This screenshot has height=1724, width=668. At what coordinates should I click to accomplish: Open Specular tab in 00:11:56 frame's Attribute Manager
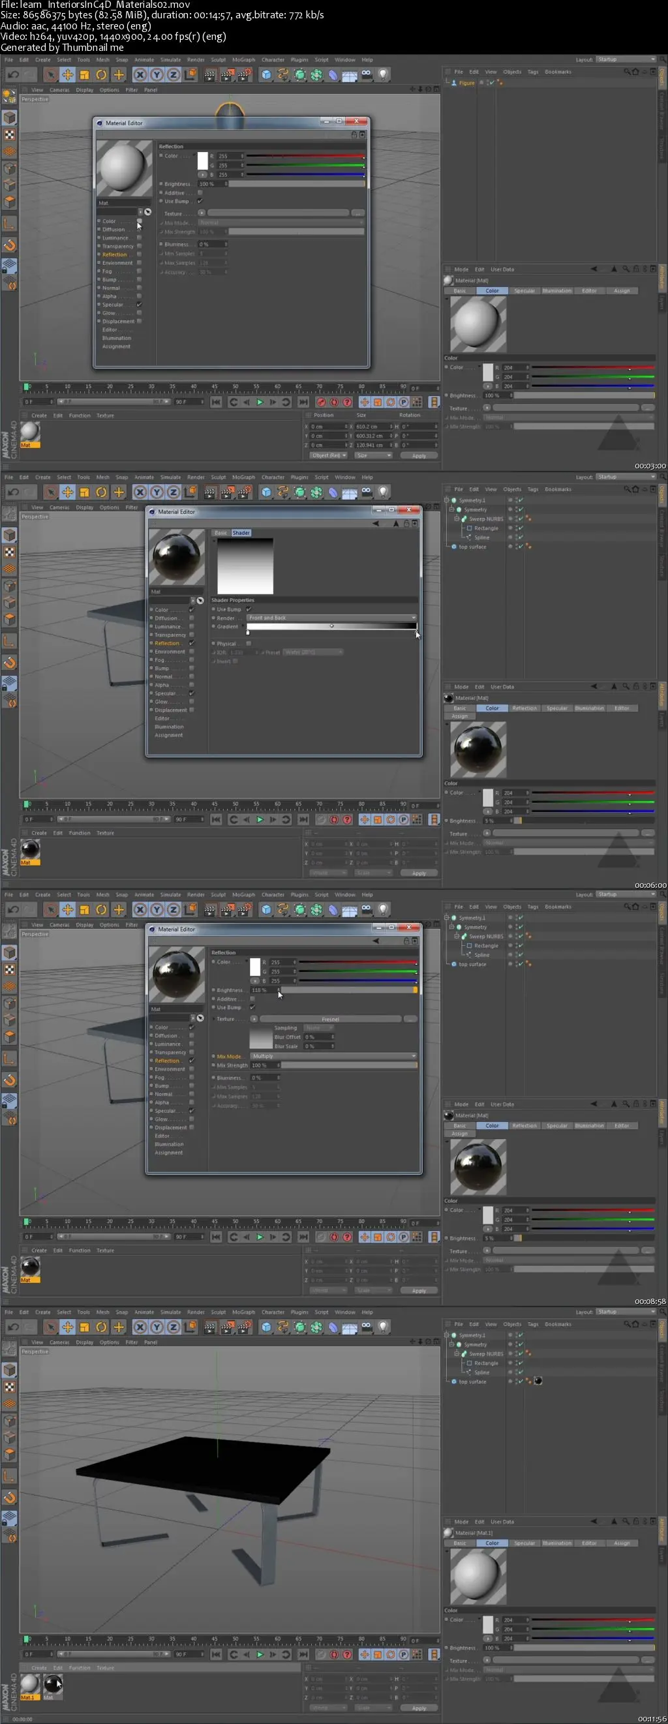click(524, 1543)
